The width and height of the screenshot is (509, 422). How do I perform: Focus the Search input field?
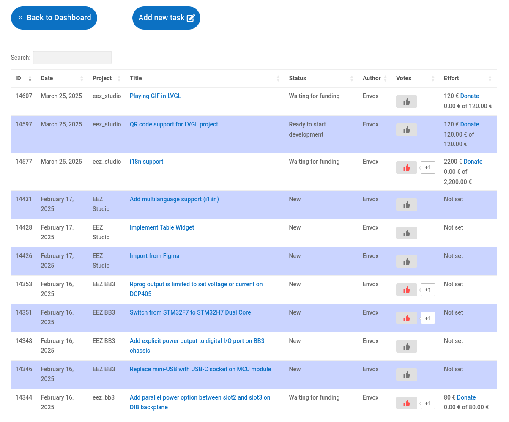click(72, 58)
